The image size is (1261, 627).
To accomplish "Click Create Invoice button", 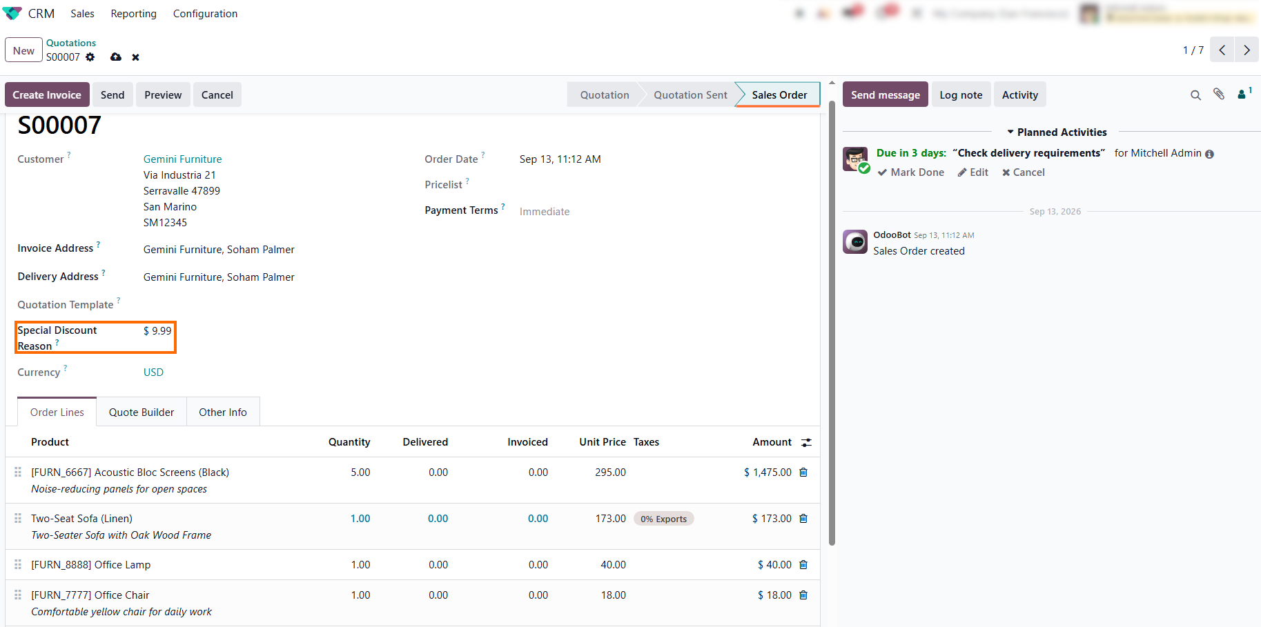I will pos(47,95).
